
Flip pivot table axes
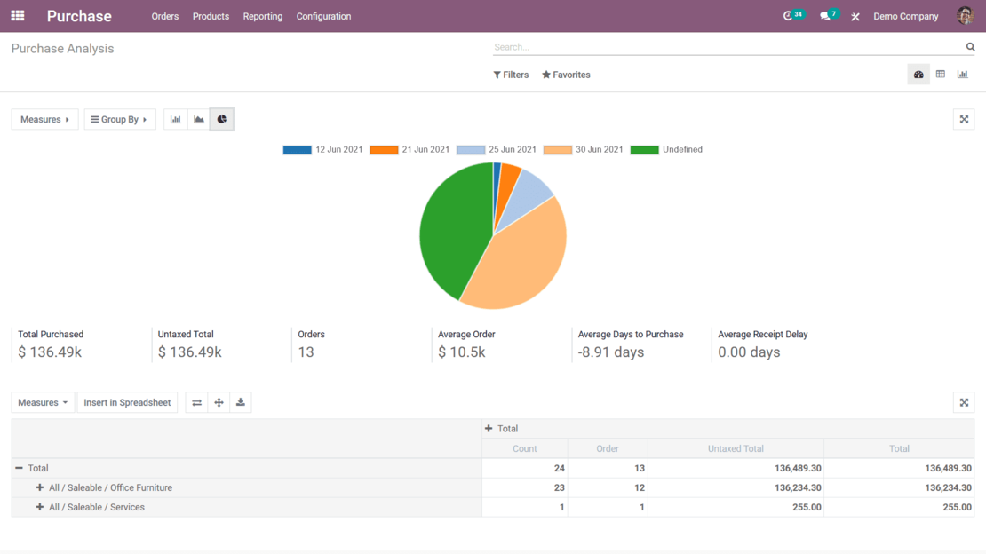click(x=196, y=402)
